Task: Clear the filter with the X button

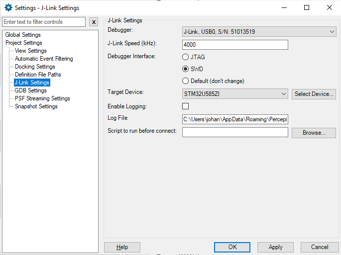Action: 94,22
